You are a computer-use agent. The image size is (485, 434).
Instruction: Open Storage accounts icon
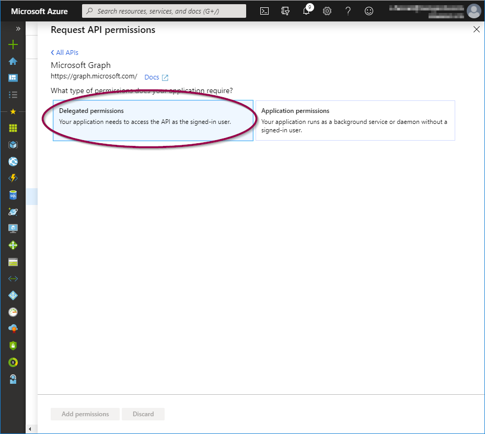(x=13, y=262)
